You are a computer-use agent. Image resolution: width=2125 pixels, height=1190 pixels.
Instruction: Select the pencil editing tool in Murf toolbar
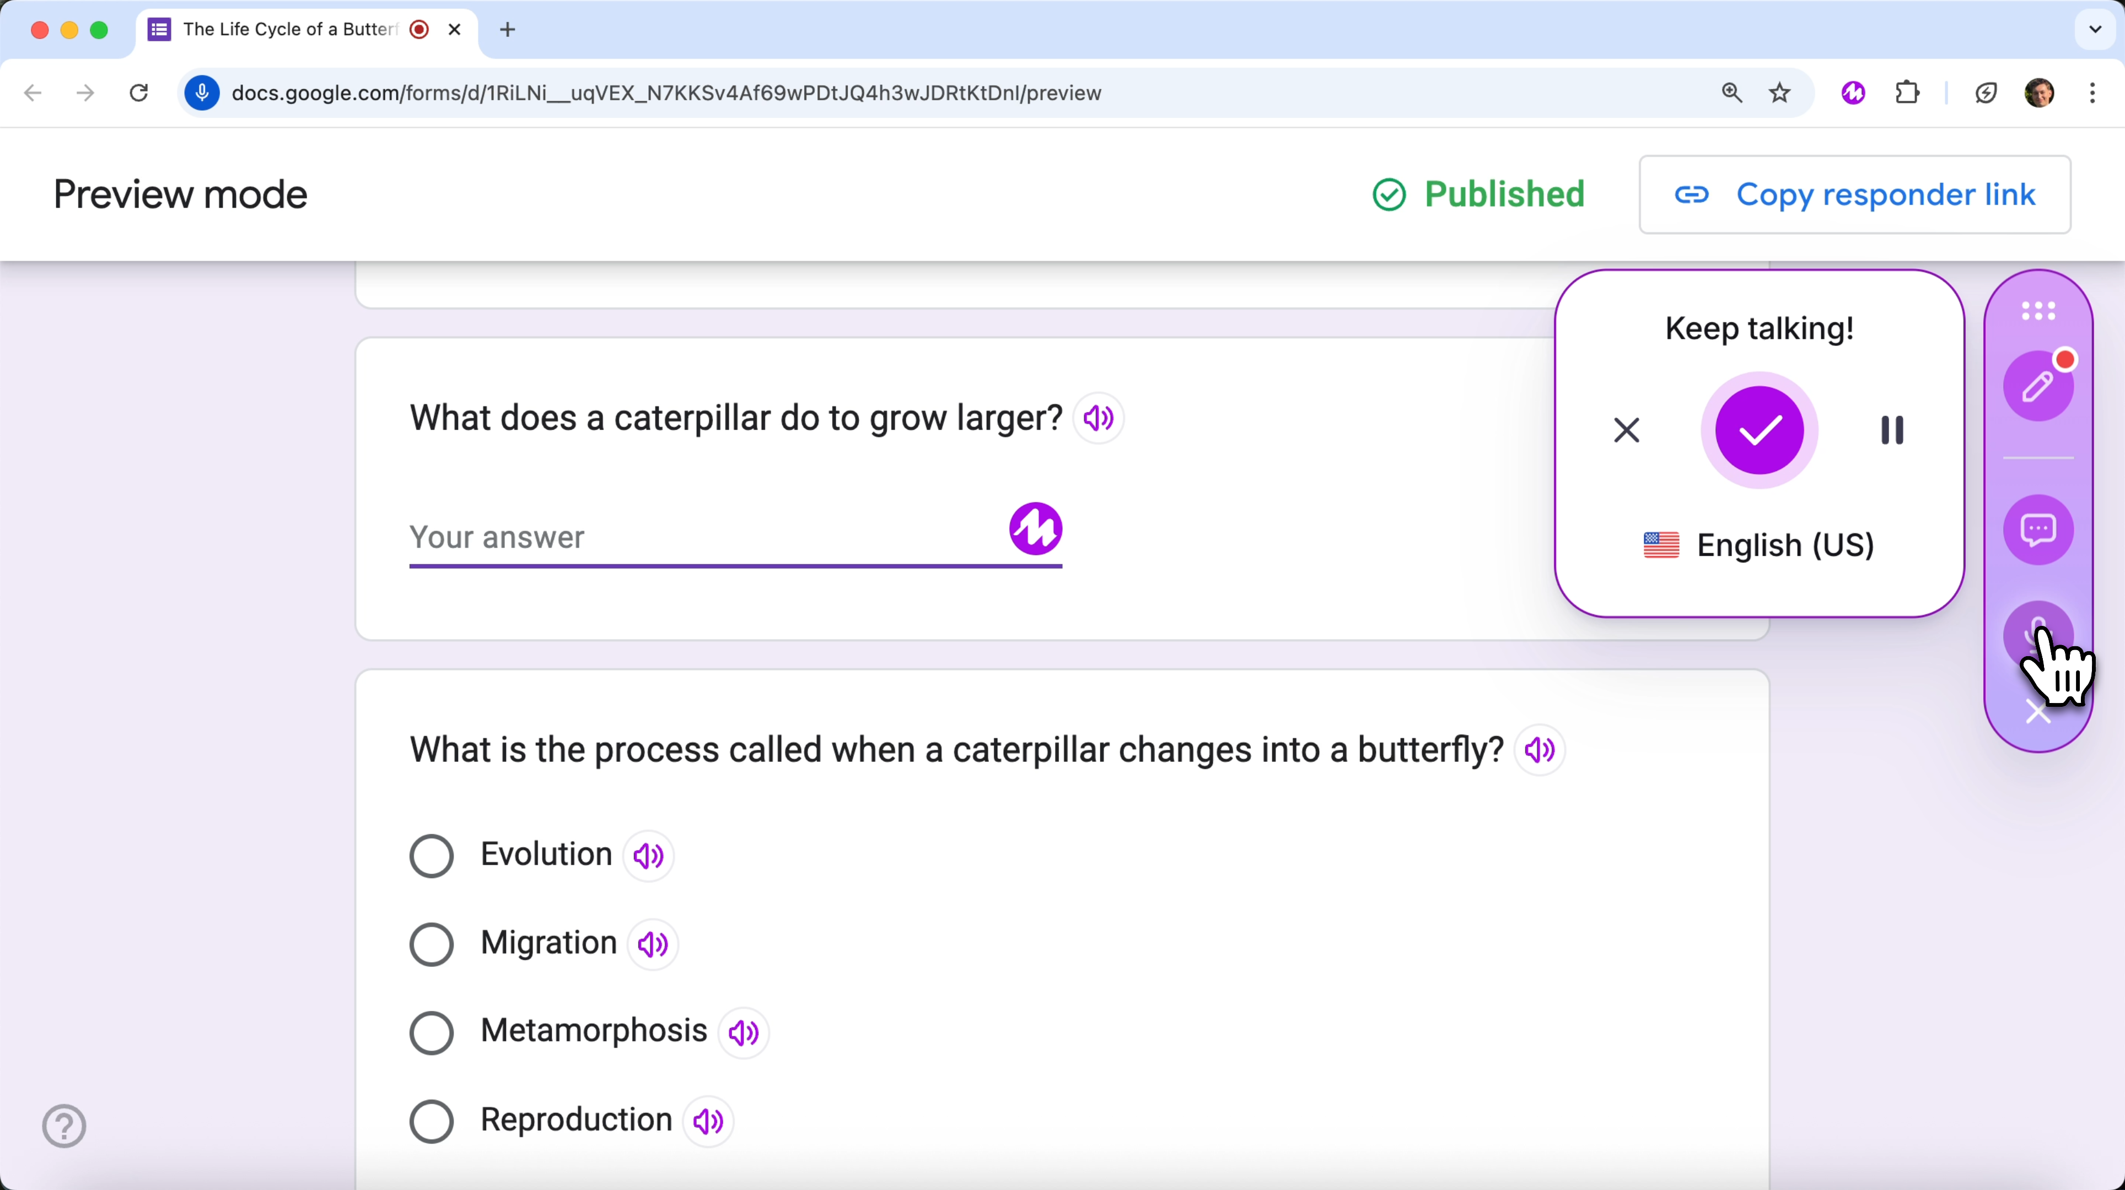tap(2038, 385)
